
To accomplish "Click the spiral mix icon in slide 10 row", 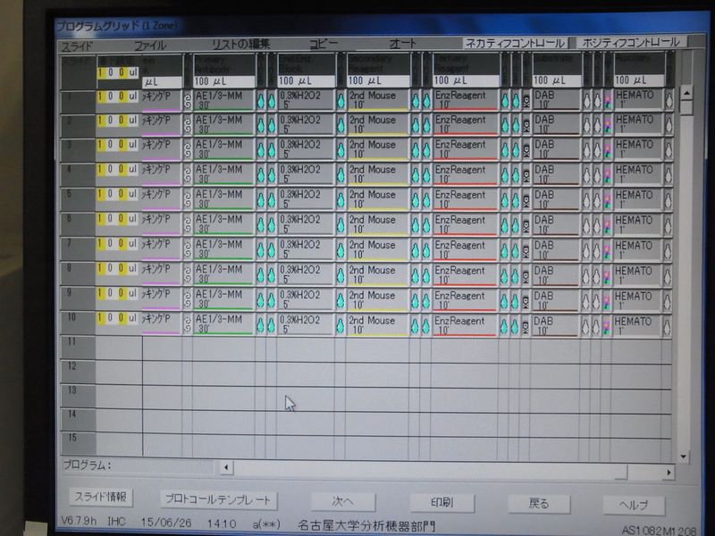I will tap(187, 324).
